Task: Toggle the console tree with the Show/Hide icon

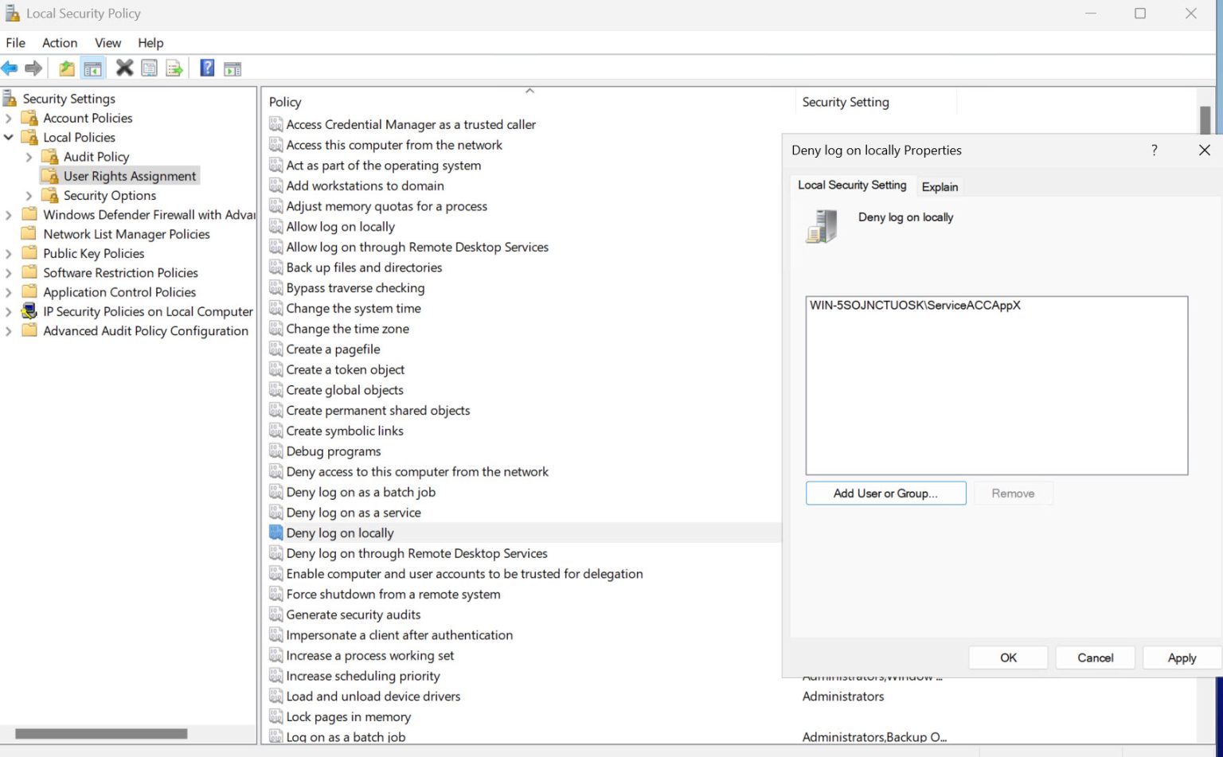Action: (93, 68)
